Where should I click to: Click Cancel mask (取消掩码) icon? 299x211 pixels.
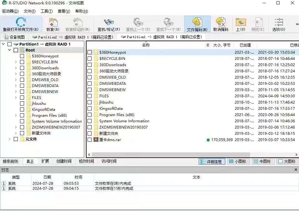click(221, 22)
